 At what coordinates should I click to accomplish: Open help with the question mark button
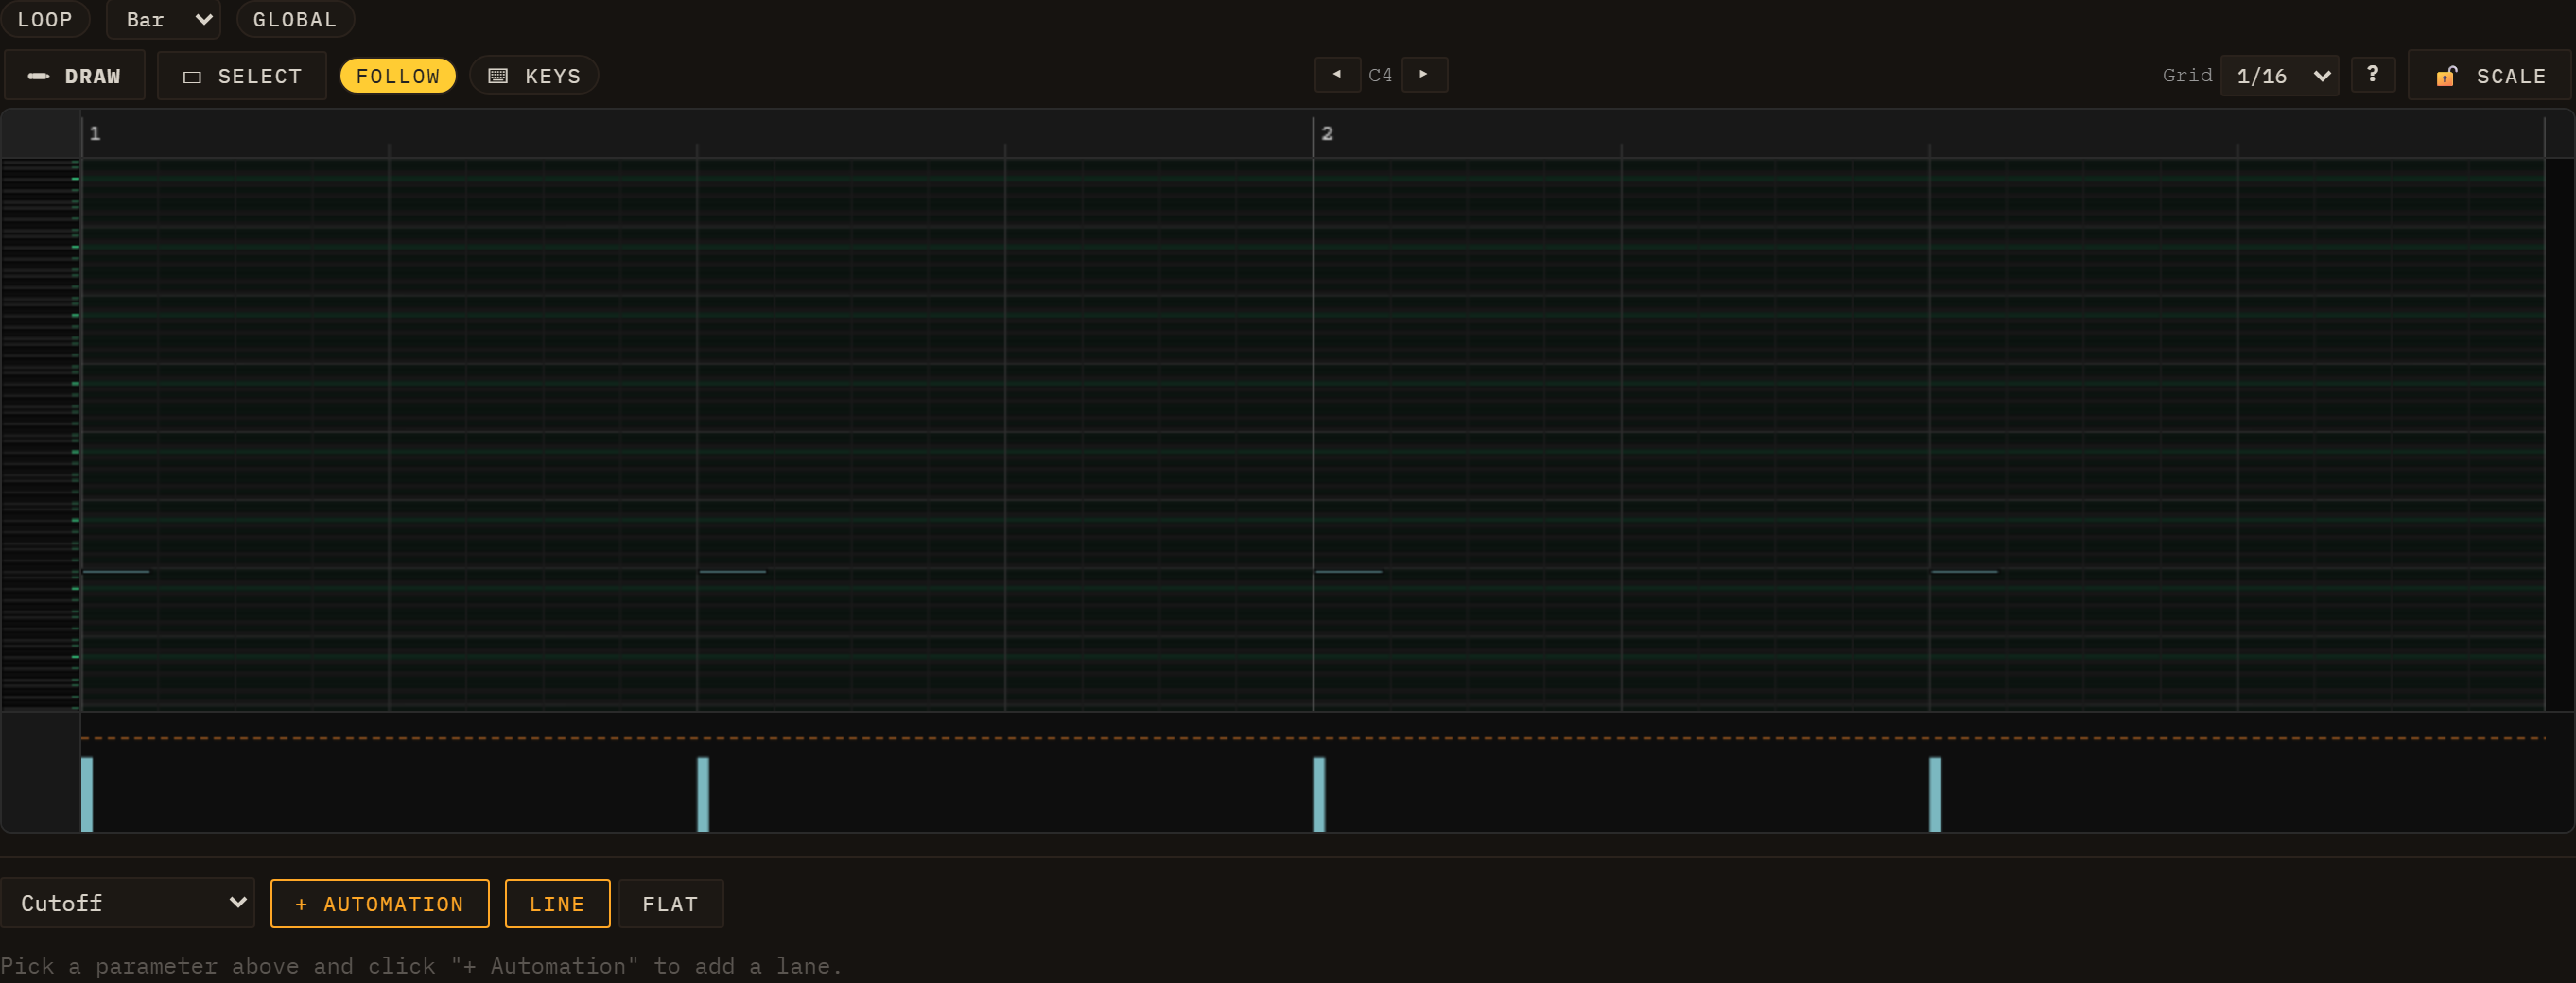coord(2372,74)
